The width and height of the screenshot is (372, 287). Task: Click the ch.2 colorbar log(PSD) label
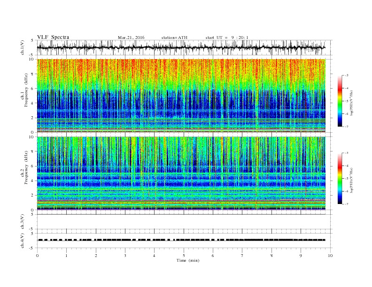351,181
